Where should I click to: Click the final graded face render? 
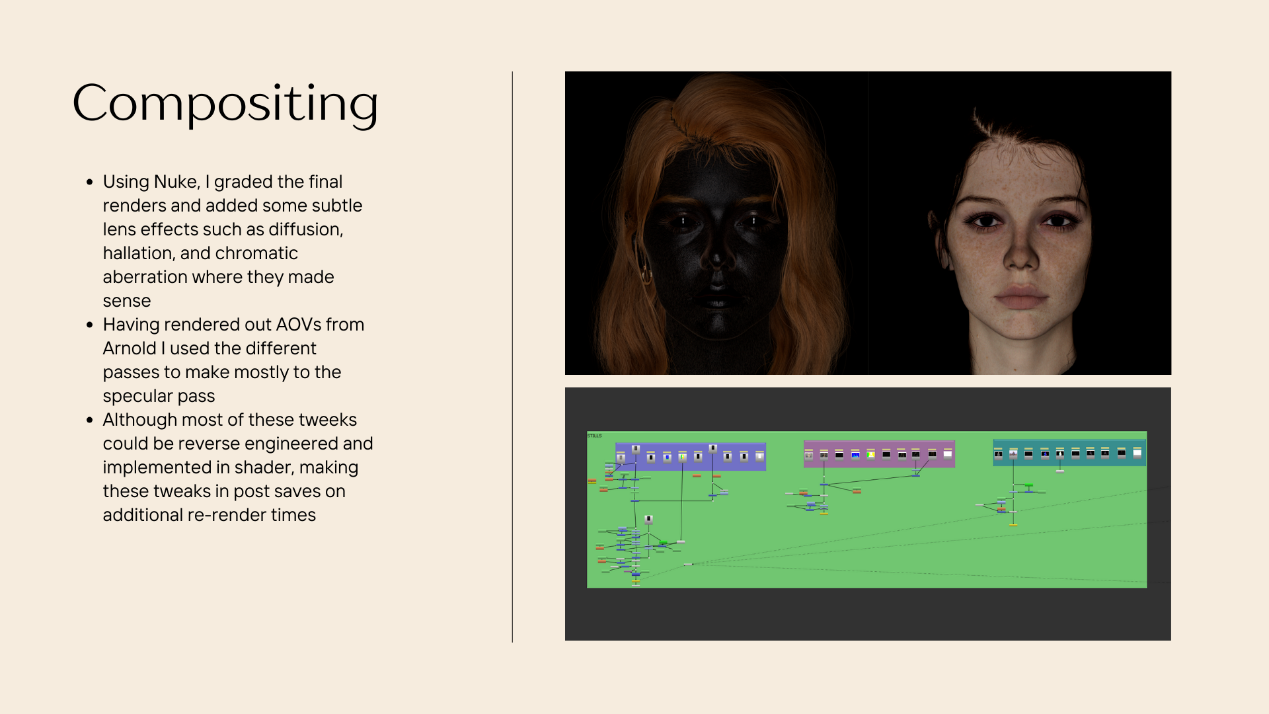(x=1019, y=223)
